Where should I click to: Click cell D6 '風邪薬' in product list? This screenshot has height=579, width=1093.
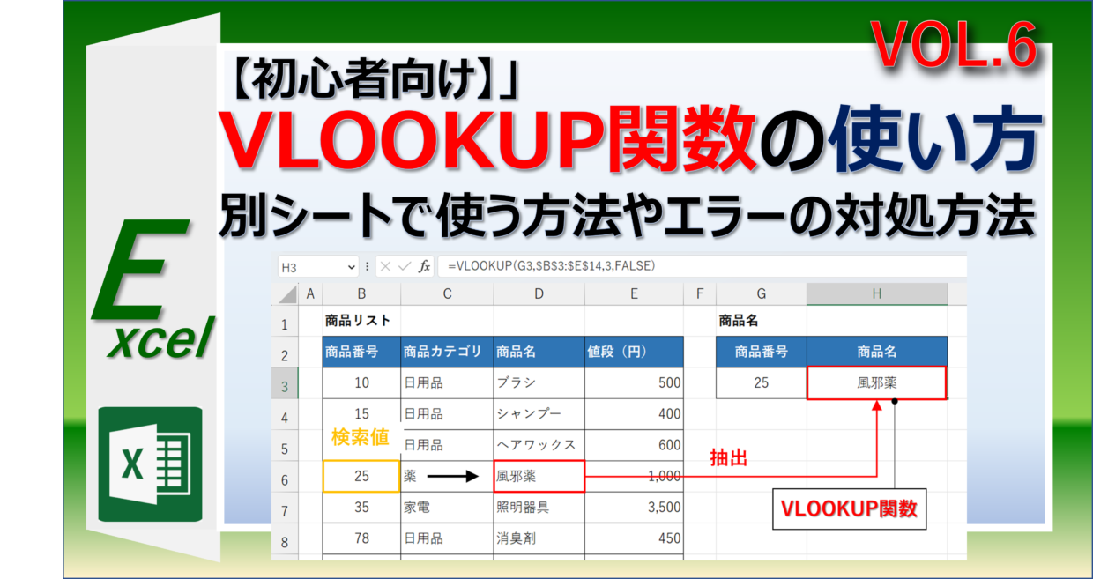click(x=539, y=476)
